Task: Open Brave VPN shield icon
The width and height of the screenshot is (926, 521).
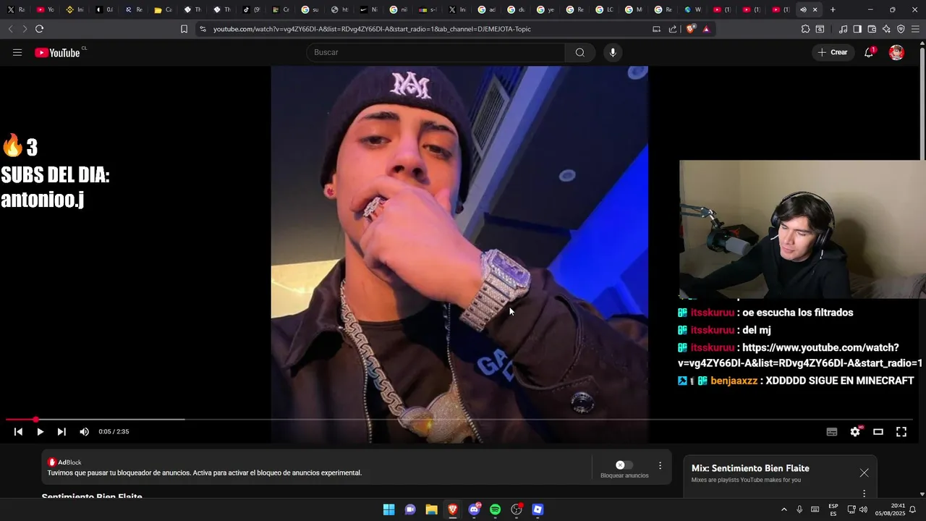Action: click(901, 29)
